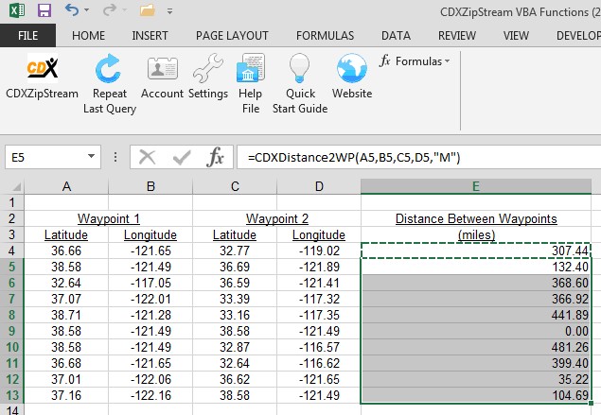601x415 pixels.
Task: Select cell with value 481.26
Action: [x=476, y=347]
